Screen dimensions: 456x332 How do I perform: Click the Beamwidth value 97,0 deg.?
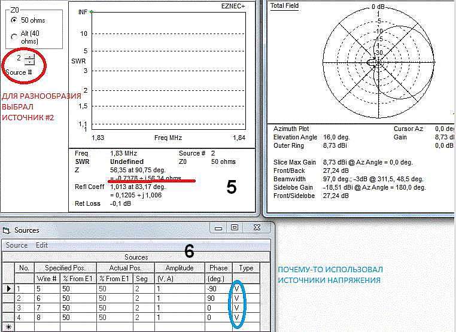(335, 179)
